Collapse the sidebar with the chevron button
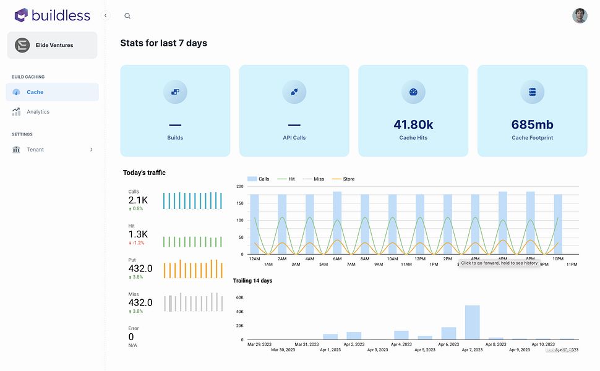Image resolution: width=600 pixels, height=371 pixels. click(x=106, y=15)
